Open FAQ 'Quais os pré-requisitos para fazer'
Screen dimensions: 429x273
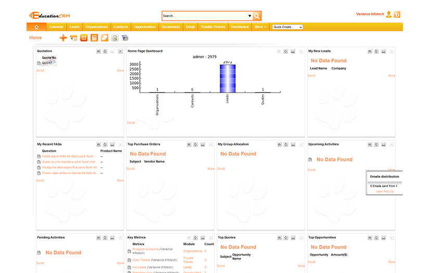pos(70,162)
